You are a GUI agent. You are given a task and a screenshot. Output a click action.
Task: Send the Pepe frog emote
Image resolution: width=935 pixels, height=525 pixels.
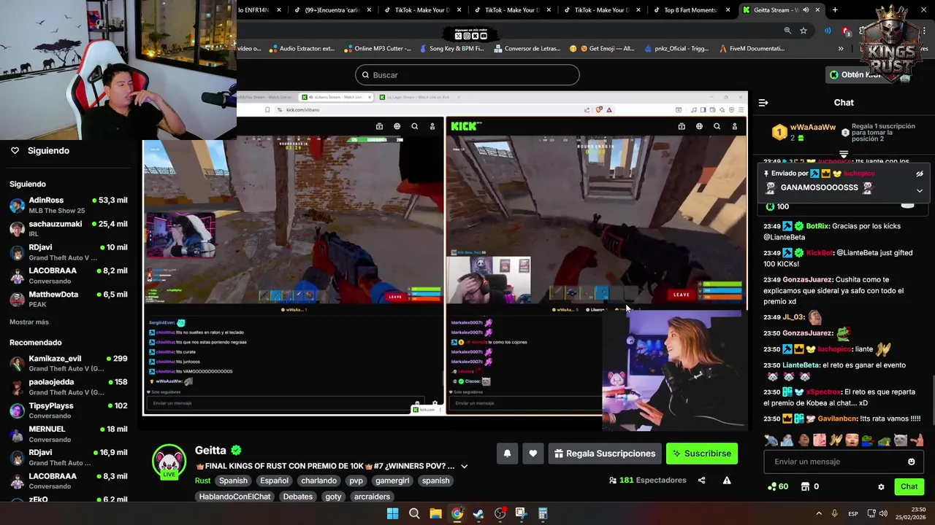[x=868, y=440]
